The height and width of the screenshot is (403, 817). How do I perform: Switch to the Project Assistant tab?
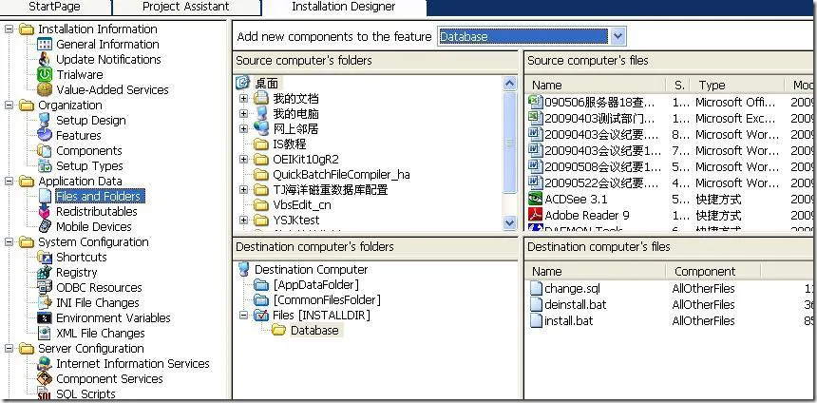(185, 7)
